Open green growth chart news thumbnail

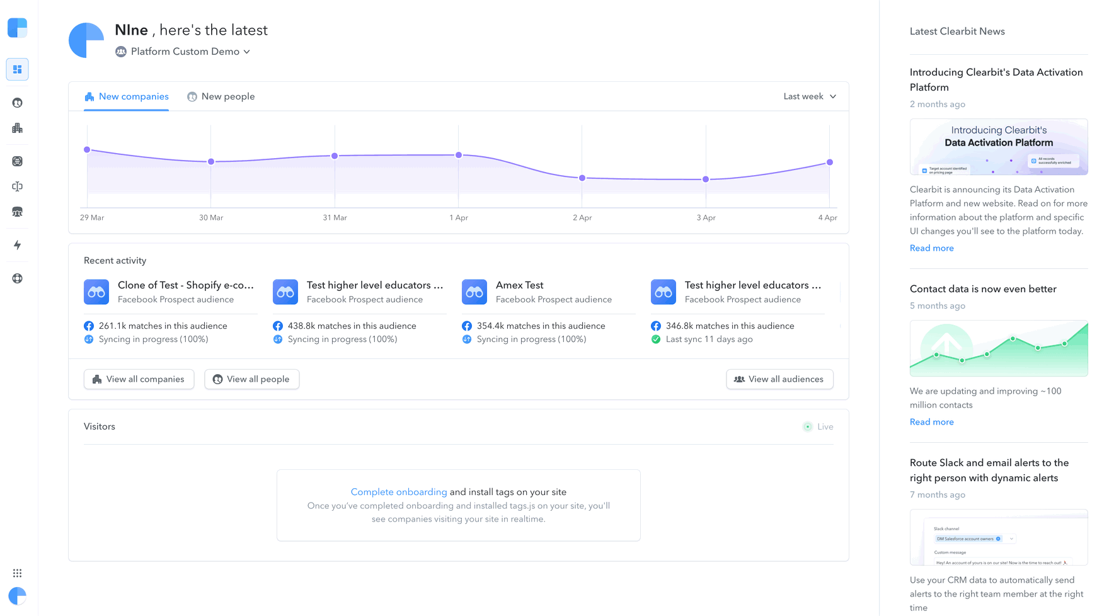click(999, 348)
